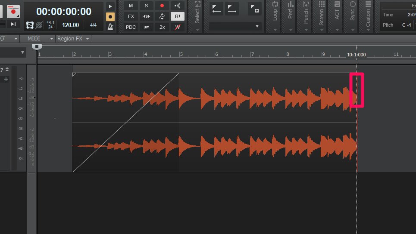Screen dimensions: 416x234
Task: Click the tempo value 120.00
Action: pyautogui.click(x=70, y=25)
